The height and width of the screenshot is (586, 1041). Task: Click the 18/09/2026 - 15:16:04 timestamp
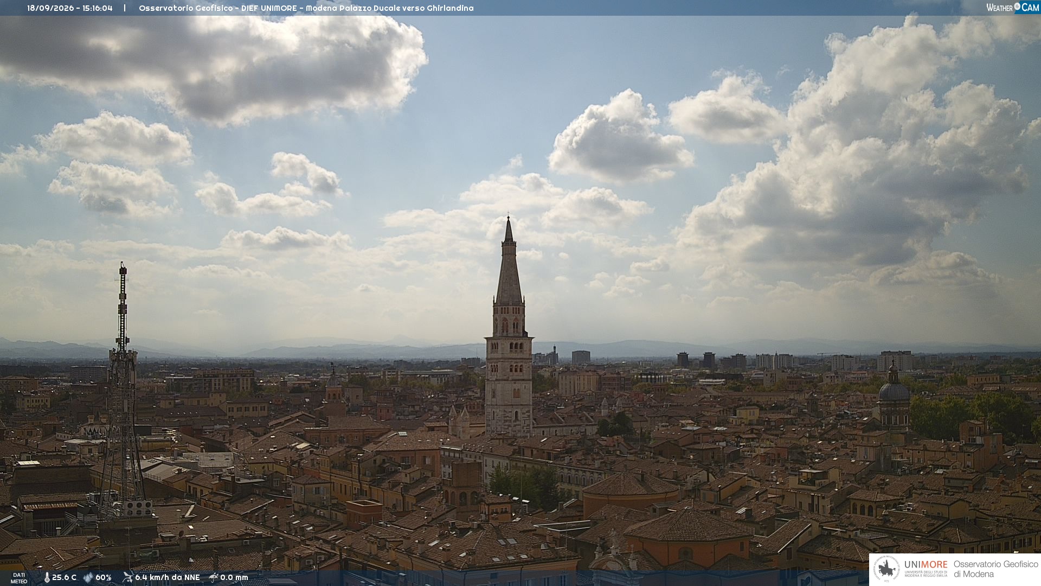(x=70, y=8)
